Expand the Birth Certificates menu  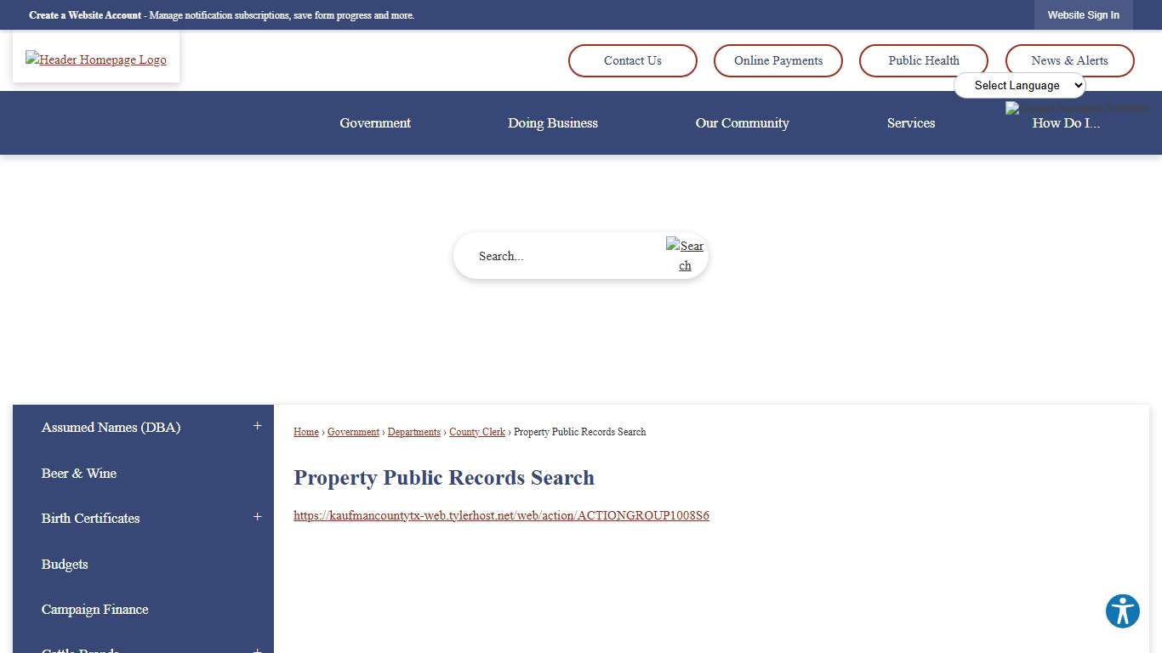[x=257, y=517]
